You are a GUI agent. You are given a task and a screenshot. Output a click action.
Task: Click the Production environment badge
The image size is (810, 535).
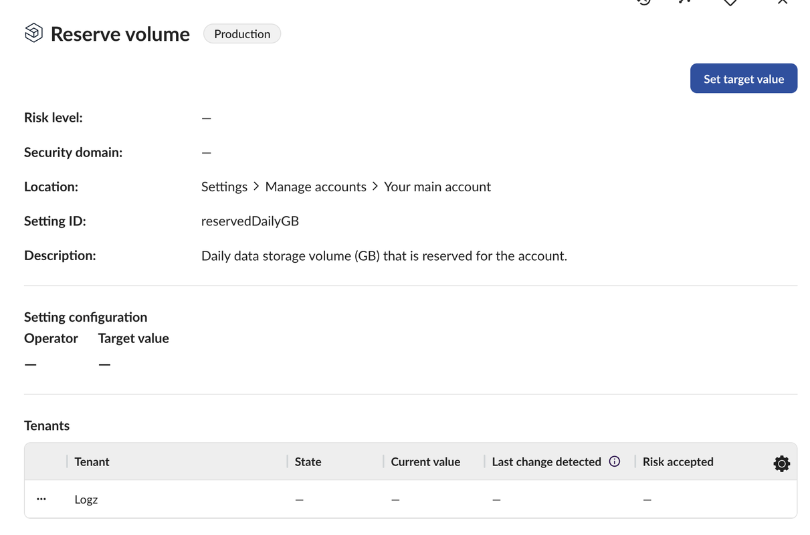coord(242,34)
